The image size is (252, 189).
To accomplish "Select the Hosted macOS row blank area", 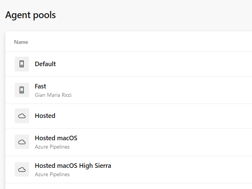I will click(153, 142).
